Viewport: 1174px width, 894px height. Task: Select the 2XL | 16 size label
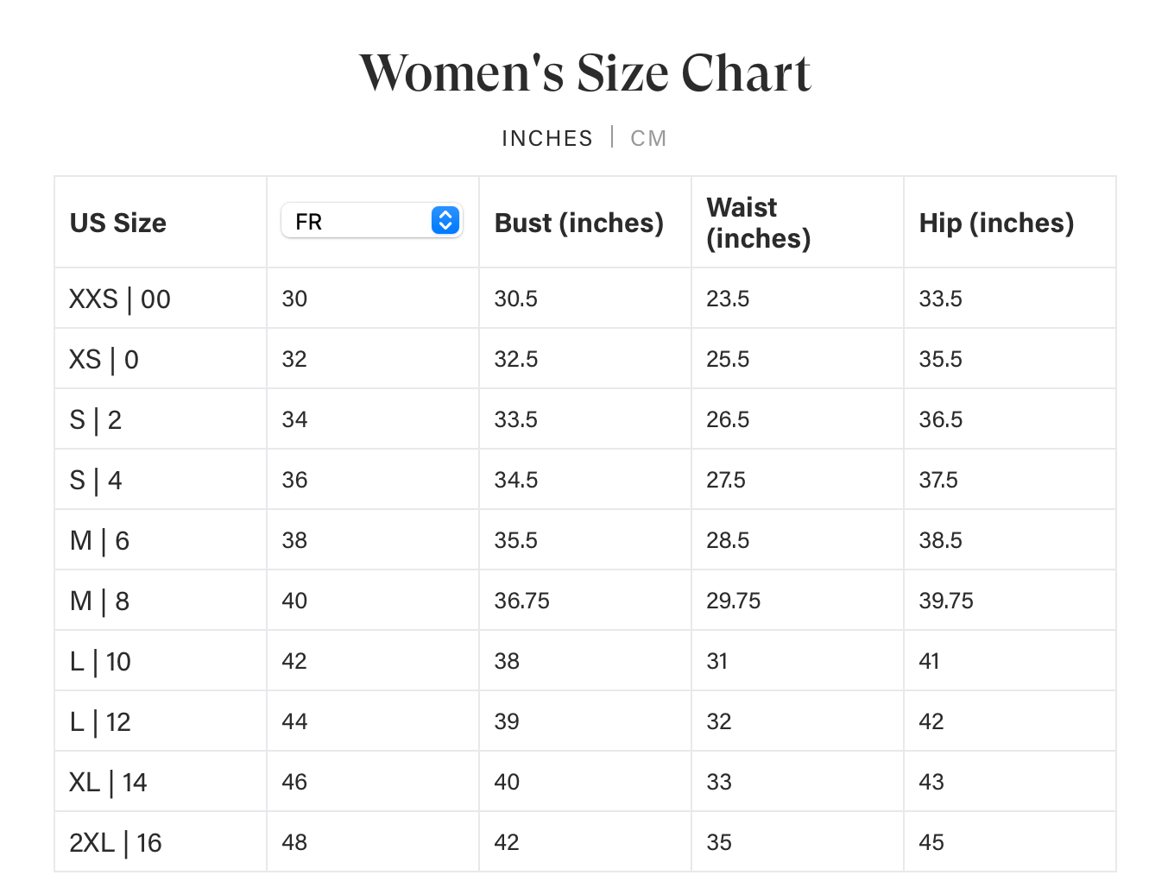(116, 843)
